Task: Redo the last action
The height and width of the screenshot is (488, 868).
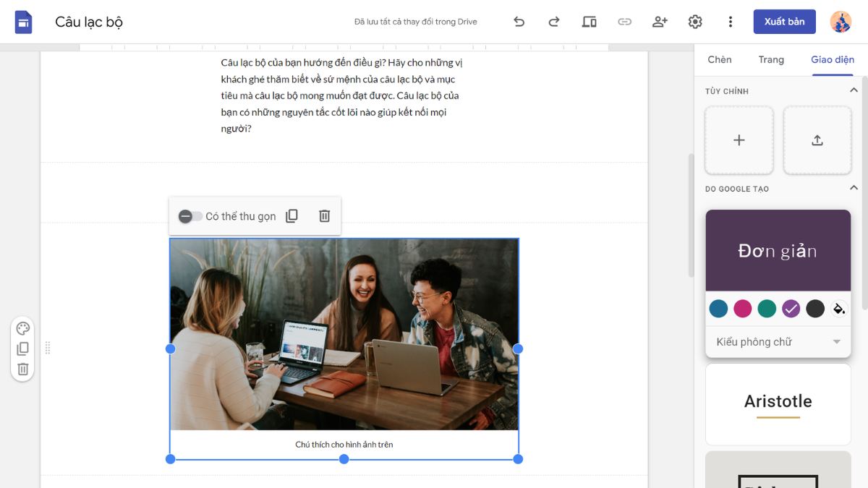Action: pos(554,22)
